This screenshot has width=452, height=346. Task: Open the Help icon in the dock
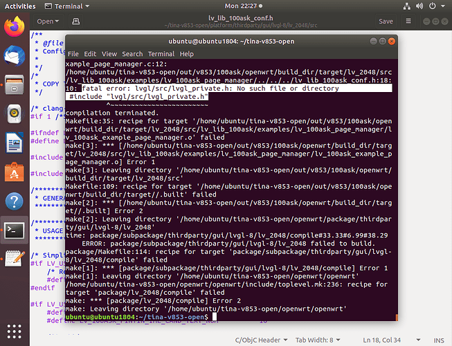pos(14,201)
